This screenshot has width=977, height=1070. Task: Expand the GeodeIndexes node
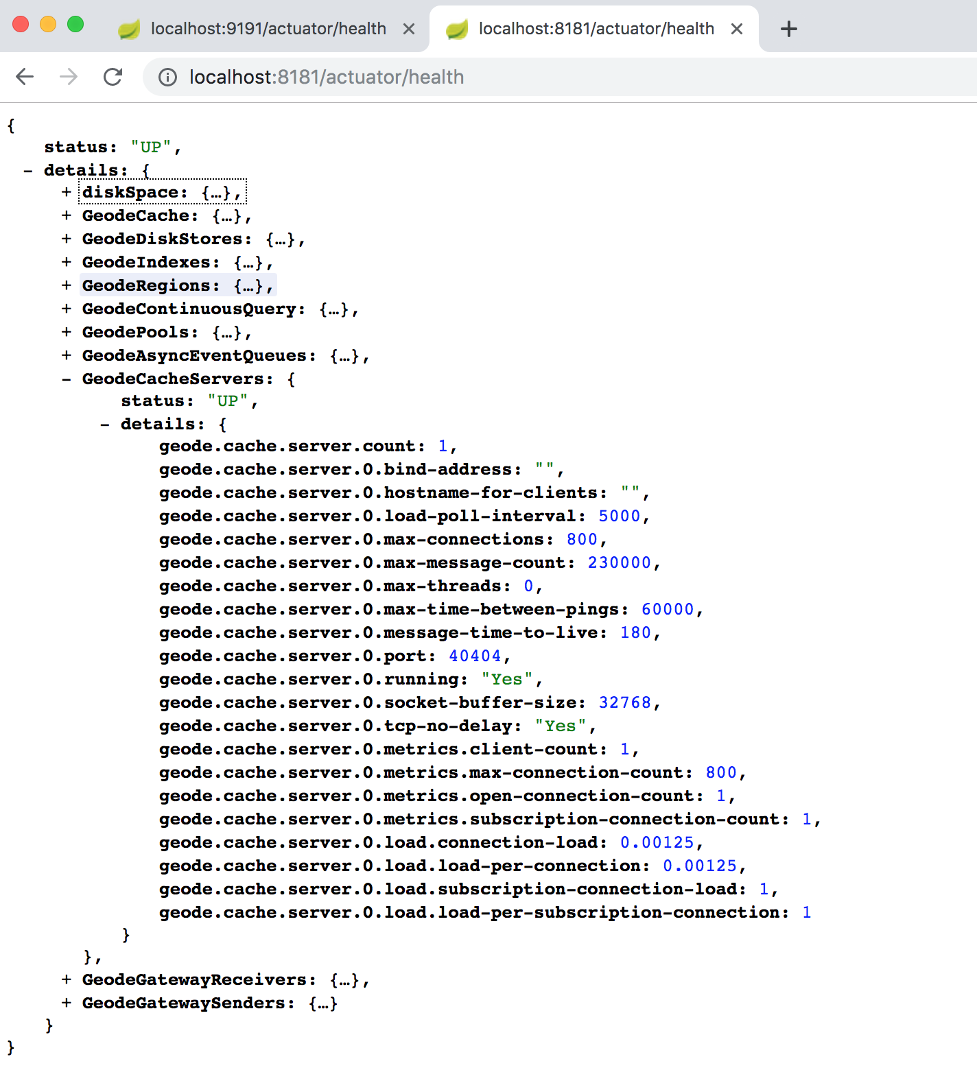(x=67, y=263)
